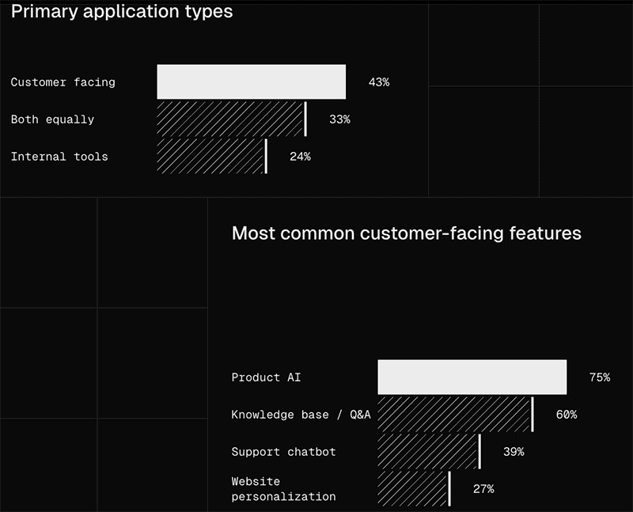This screenshot has height=512, width=633.
Task: Select the 75% value label
Action: tap(600, 377)
